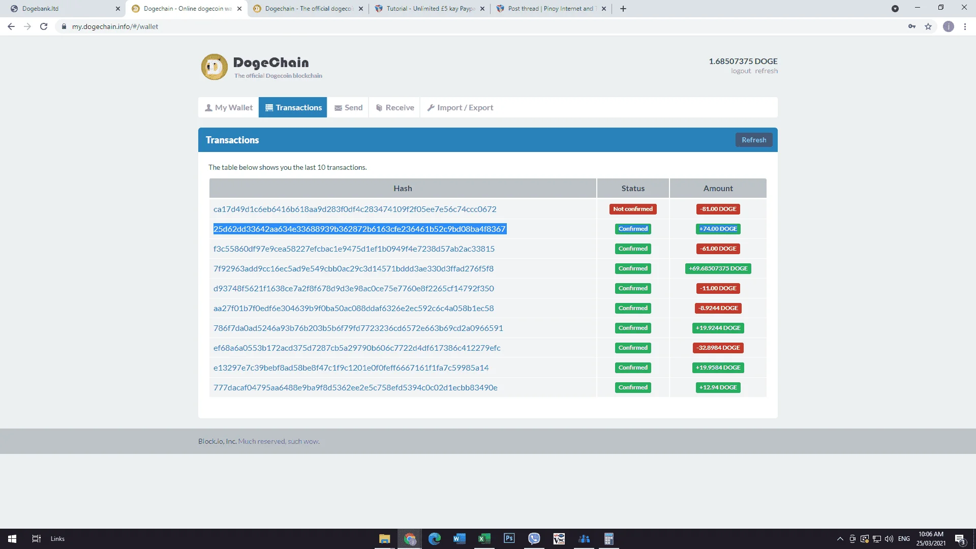This screenshot has height=549, width=976.
Task: Click the Hash column header
Action: point(403,188)
